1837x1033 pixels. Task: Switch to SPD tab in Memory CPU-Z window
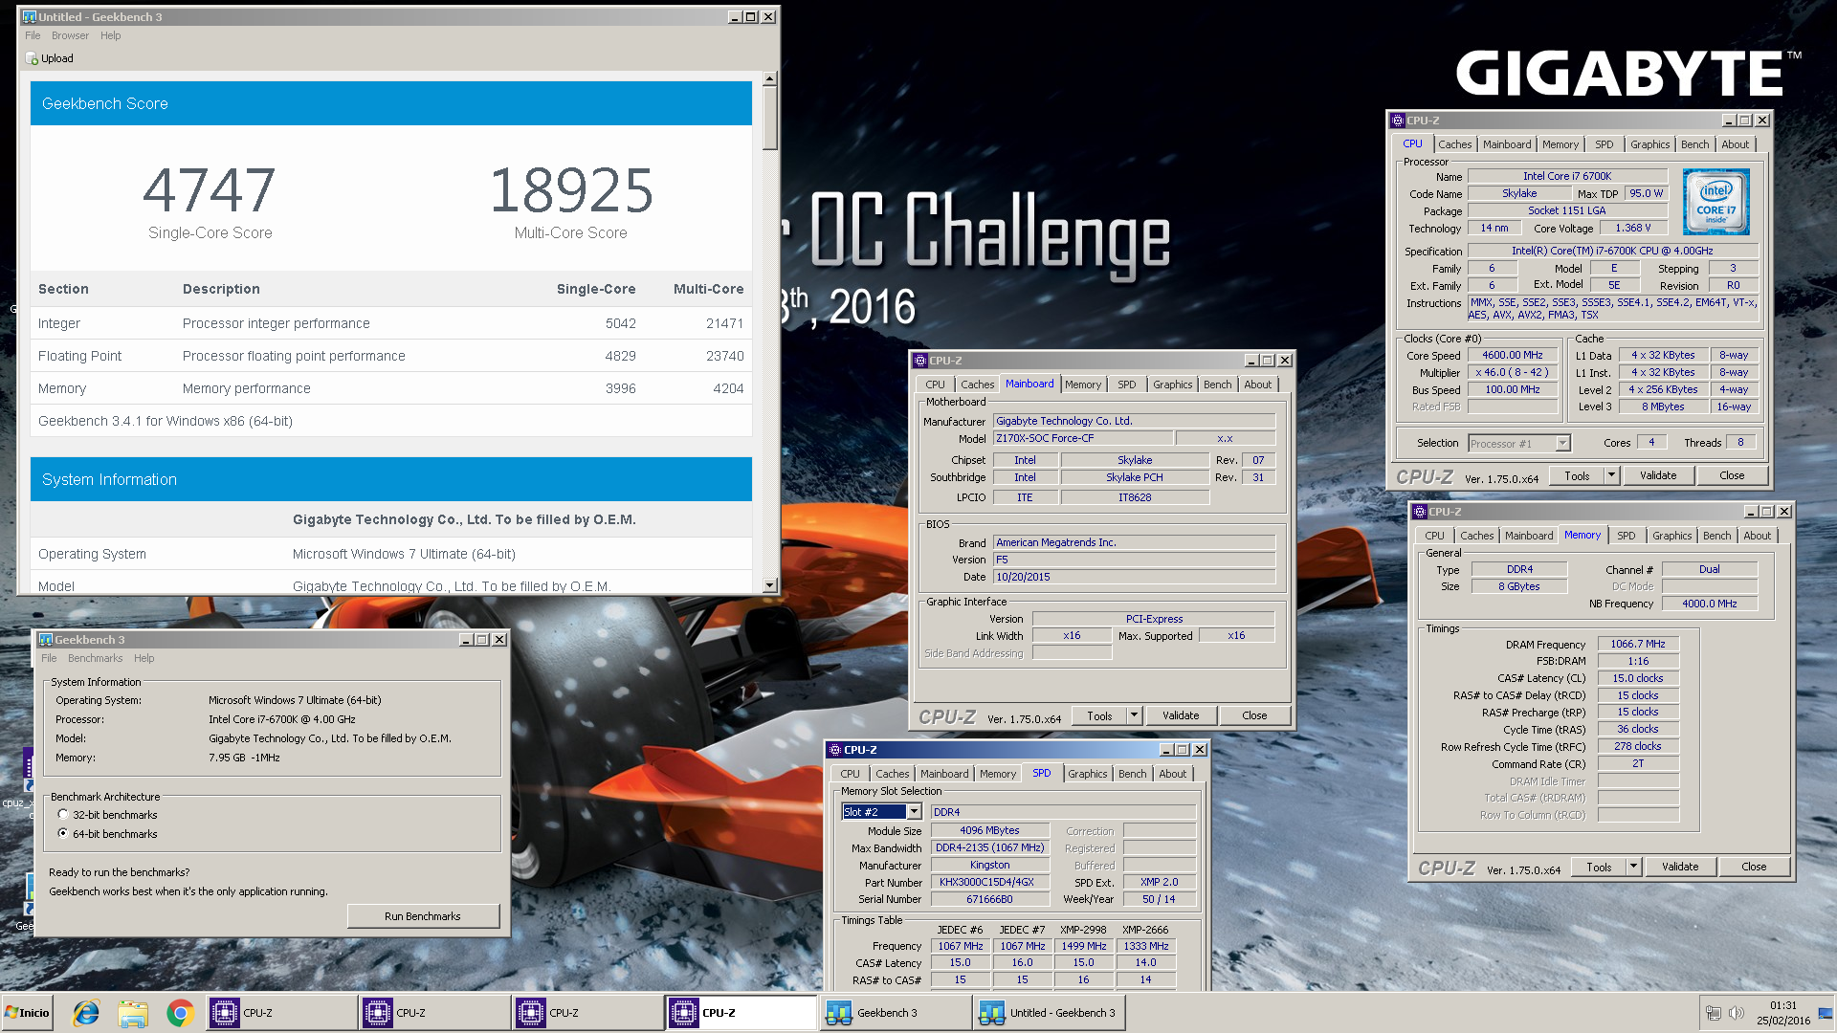tap(1626, 536)
